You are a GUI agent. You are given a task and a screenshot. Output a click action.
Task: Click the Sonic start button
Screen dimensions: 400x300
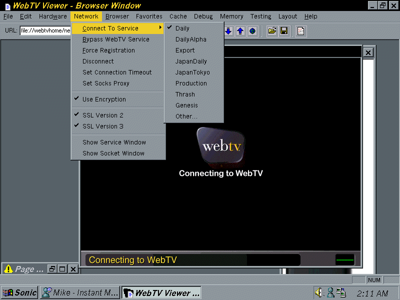20,293
